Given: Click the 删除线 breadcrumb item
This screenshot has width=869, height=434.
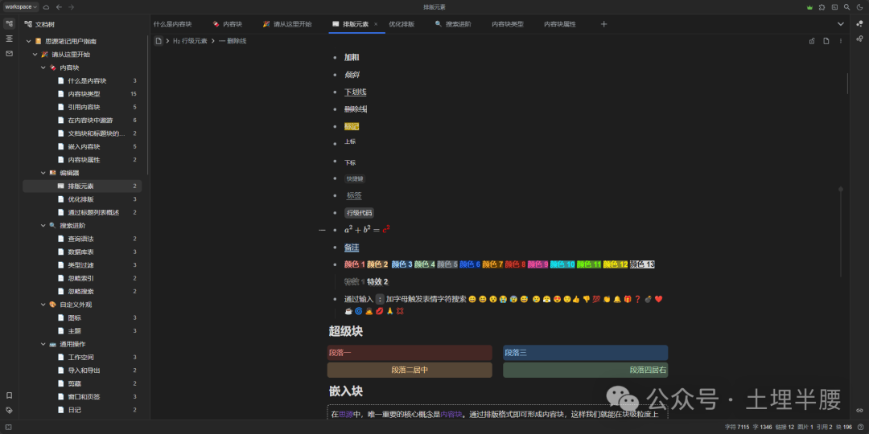Looking at the screenshot, I should [x=233, y=41].
